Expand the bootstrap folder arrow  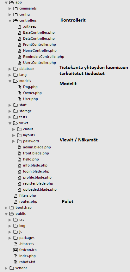(x=6, y=207)
